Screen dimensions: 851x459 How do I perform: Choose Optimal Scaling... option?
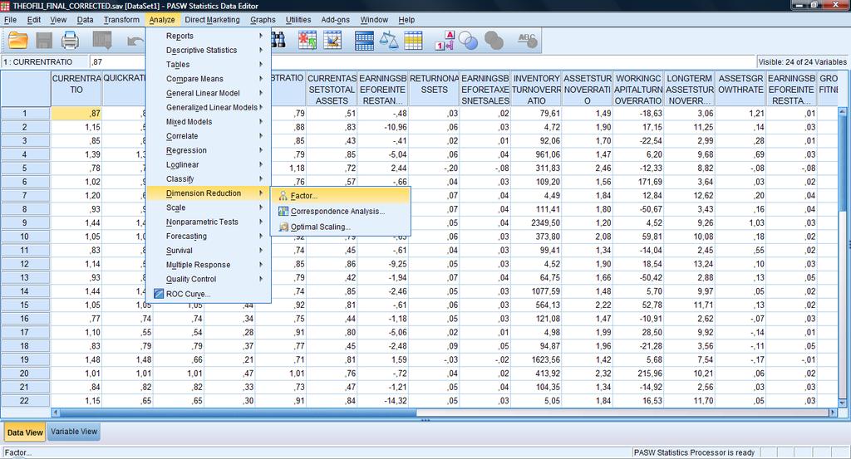click(x=341, y=227)
